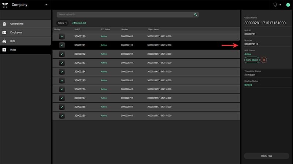Click number 3000028917 in the table
This screenshot has width=293, height=164.
(x=127, y=116)
